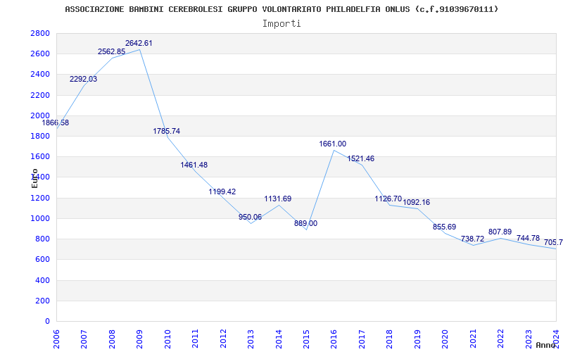Click the Importi chart subtitle
The width and height of the screenshot is (563, 352).
click(281, 23)
